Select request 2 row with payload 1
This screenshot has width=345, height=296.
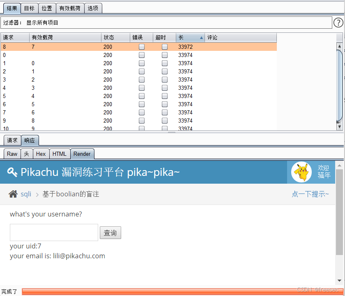click(139, 71)
